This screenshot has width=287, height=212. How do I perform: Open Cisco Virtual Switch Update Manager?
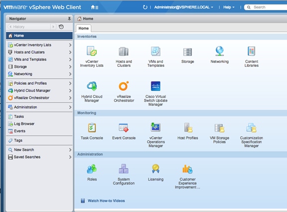(x=155, y=86)
